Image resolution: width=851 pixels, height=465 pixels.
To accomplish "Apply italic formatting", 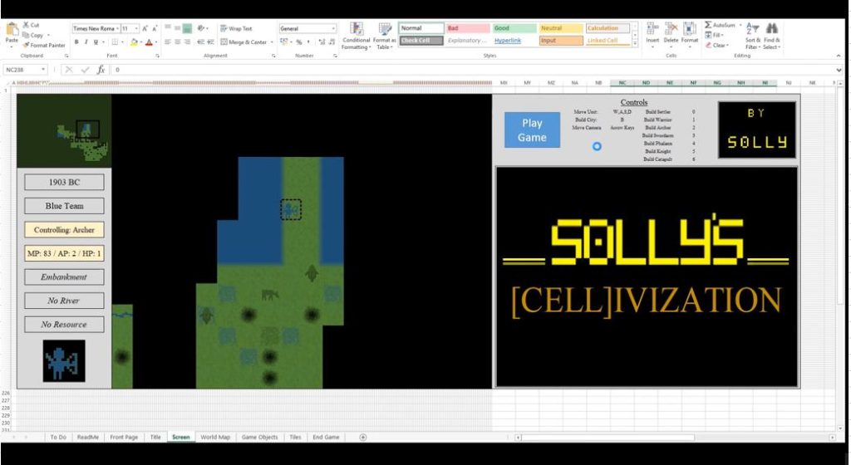I will tap(86, 42).
